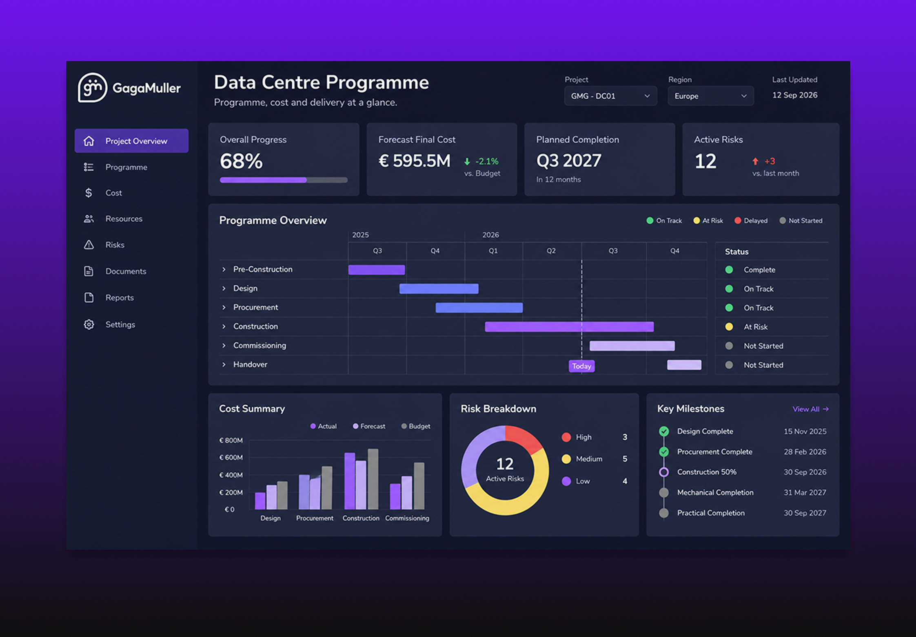Click the View All milestones link

coord(810,409)
